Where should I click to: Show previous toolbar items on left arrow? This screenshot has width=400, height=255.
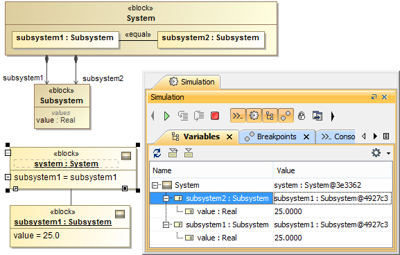[153, 116]
